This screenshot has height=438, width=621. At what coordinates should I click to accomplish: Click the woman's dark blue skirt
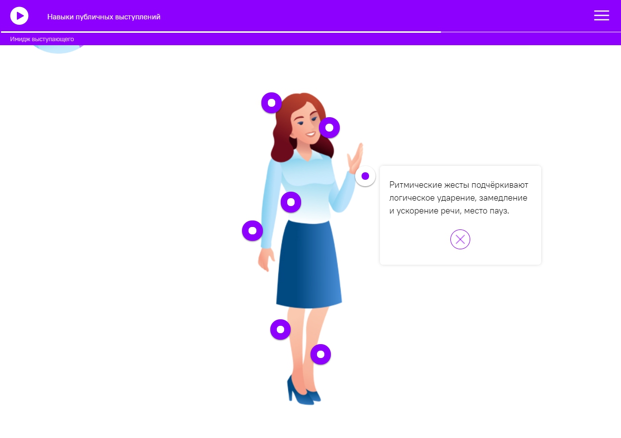[x=309, y=263]
